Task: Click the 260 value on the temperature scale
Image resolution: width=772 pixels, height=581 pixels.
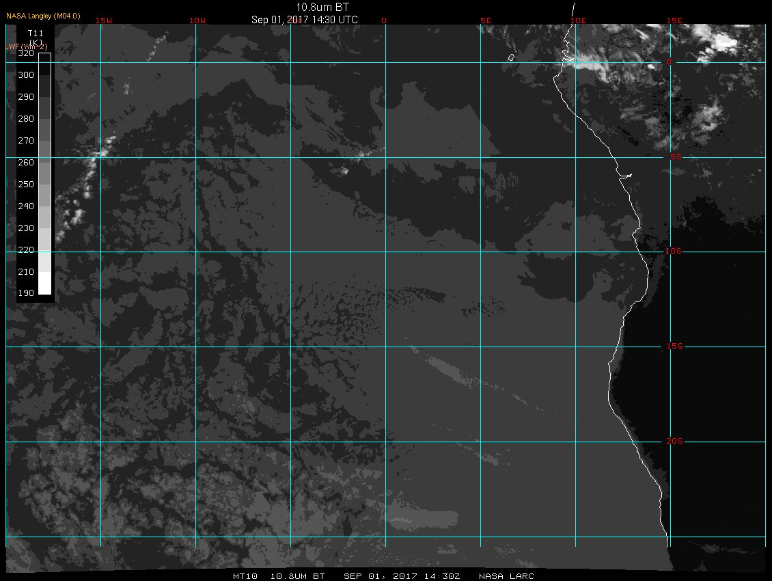Action: 26,163
